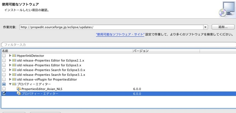Check the HyperlinkDetector checkbox
The width and height of the screenshot is (236, 113).
[x=4, y=56]
